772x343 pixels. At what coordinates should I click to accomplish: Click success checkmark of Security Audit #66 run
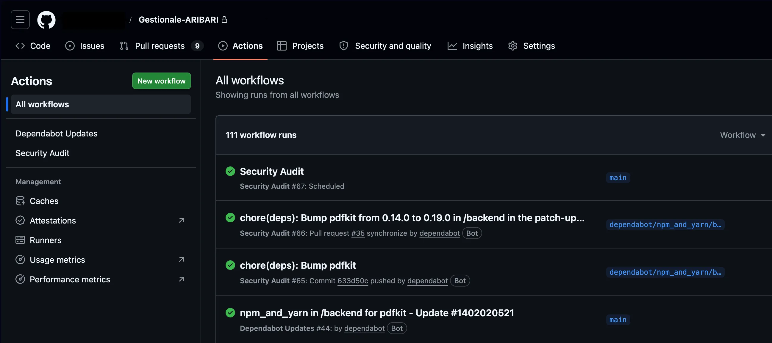click(x=230, y=218)
